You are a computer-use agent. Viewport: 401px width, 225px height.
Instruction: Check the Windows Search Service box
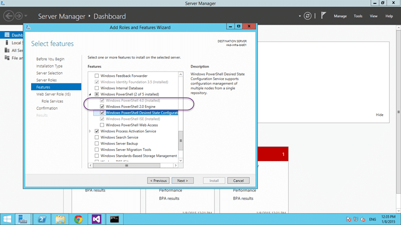point(97,137)
